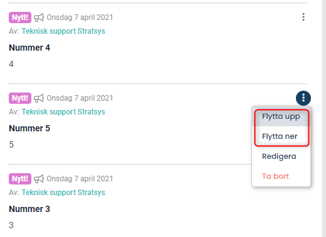Click the Nummer 3 post heading
The image size is (326, 237).
coord(29,209)
